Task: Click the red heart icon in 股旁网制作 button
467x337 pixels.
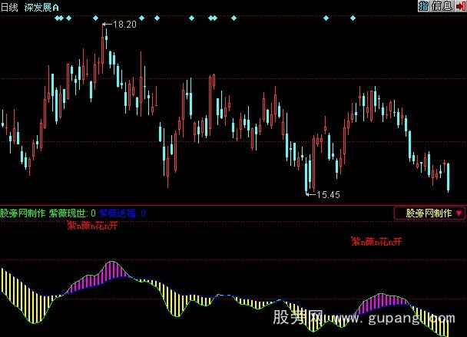Action: coord(459,213)
